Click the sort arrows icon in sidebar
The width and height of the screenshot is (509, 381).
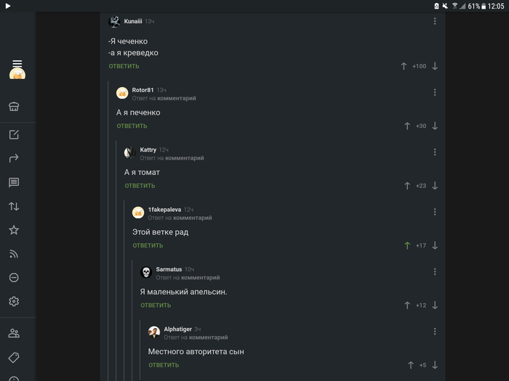pos(14,206)
